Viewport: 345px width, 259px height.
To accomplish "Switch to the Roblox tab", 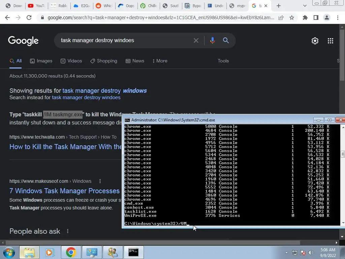I will 59,6.
